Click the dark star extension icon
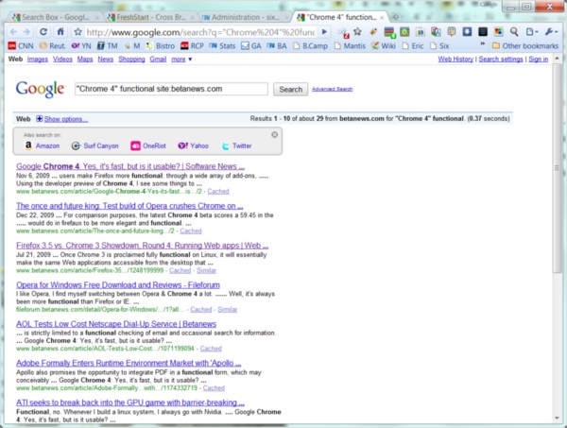 357,32
